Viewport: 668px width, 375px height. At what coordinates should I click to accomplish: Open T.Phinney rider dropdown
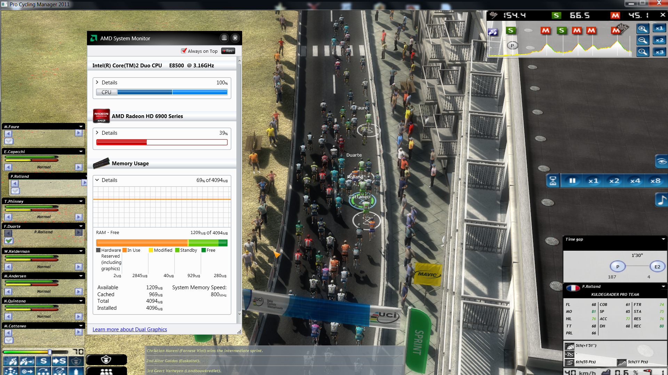tap(81, 201)
